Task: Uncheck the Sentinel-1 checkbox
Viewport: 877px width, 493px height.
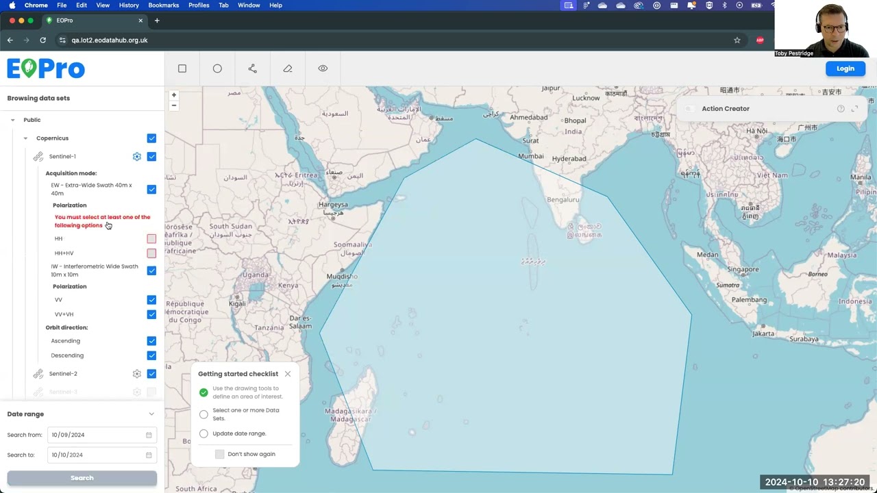Action: pos(151,157)
